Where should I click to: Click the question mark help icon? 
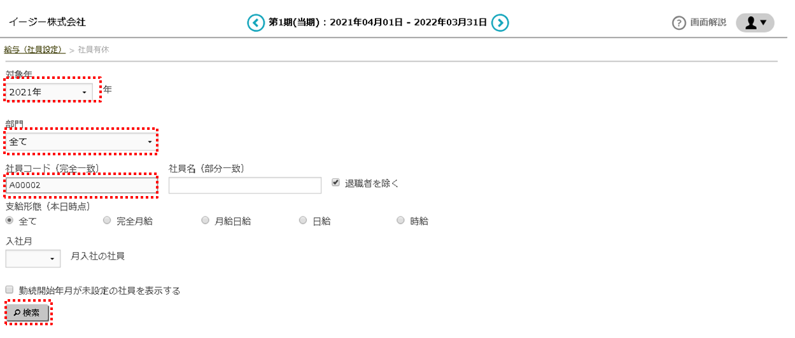[x=679, y=23]
